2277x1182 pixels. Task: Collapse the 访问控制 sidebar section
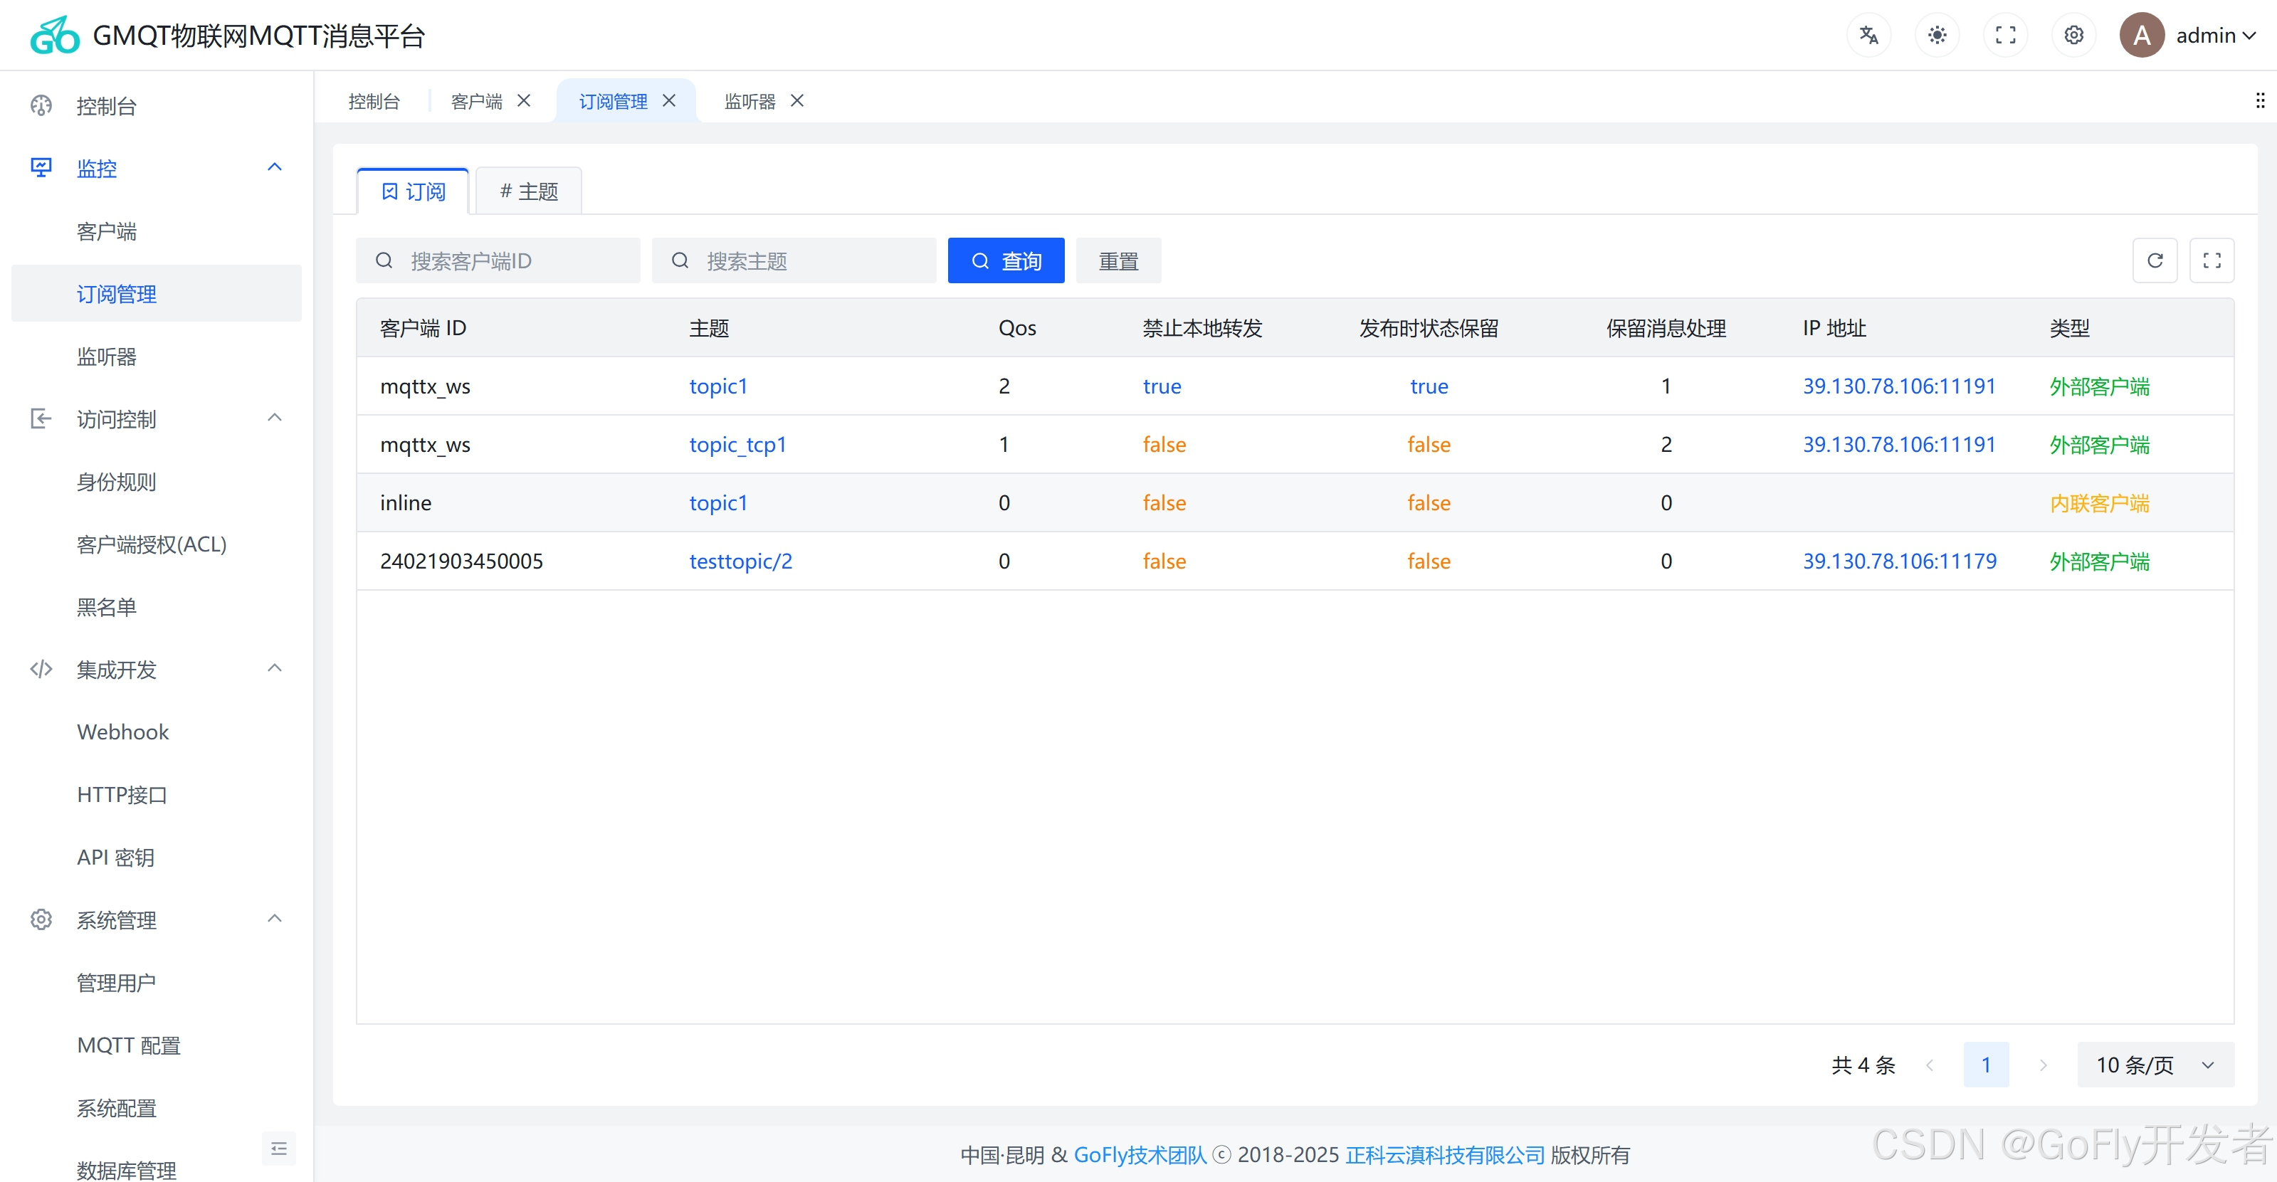274,418
